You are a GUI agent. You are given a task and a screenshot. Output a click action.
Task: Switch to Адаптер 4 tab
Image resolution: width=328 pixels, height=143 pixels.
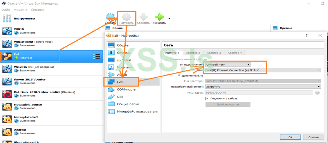(x=235, y=53)
